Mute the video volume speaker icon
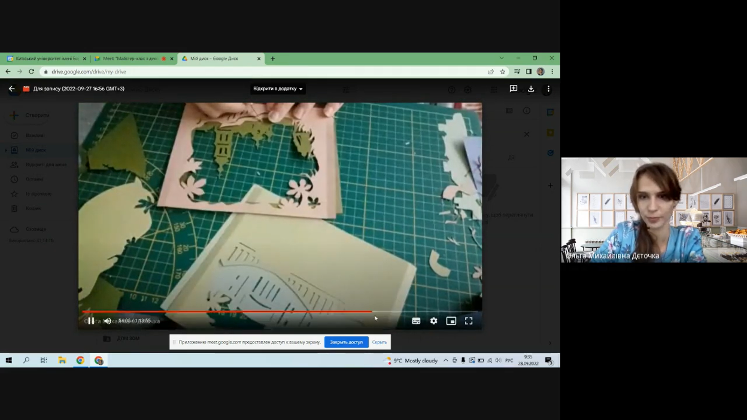The width and height of the screenshot is (747, 420). coord(107,321)
